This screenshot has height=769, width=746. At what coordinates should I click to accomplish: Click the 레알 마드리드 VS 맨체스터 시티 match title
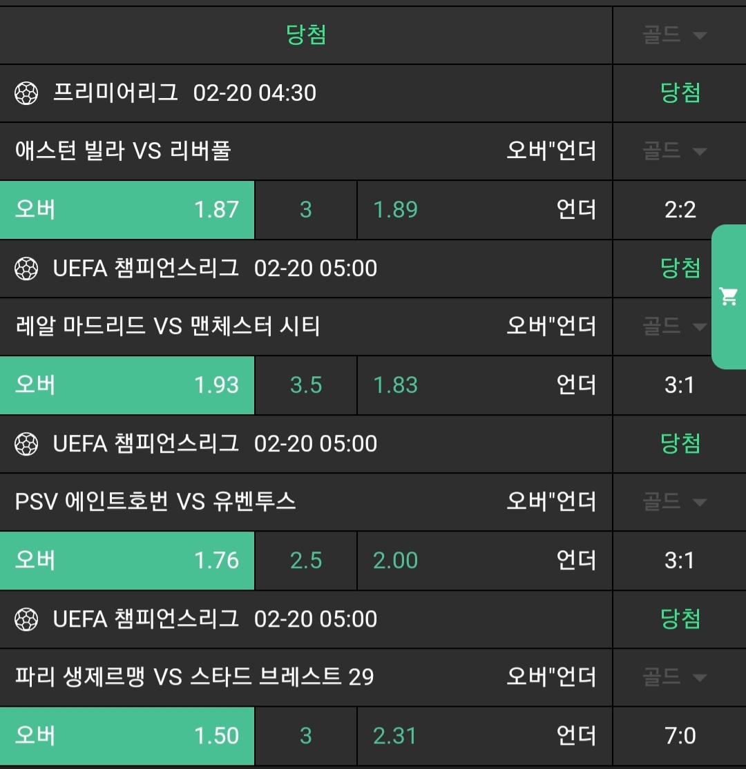click(x=168, y=326)
